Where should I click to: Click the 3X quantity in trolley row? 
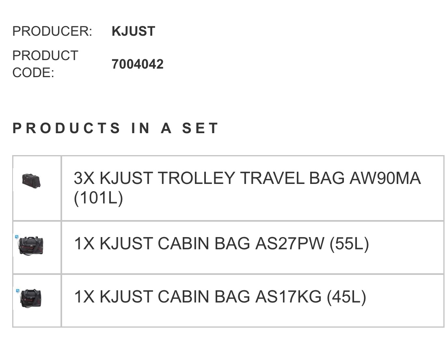click(x=84, y=178)
